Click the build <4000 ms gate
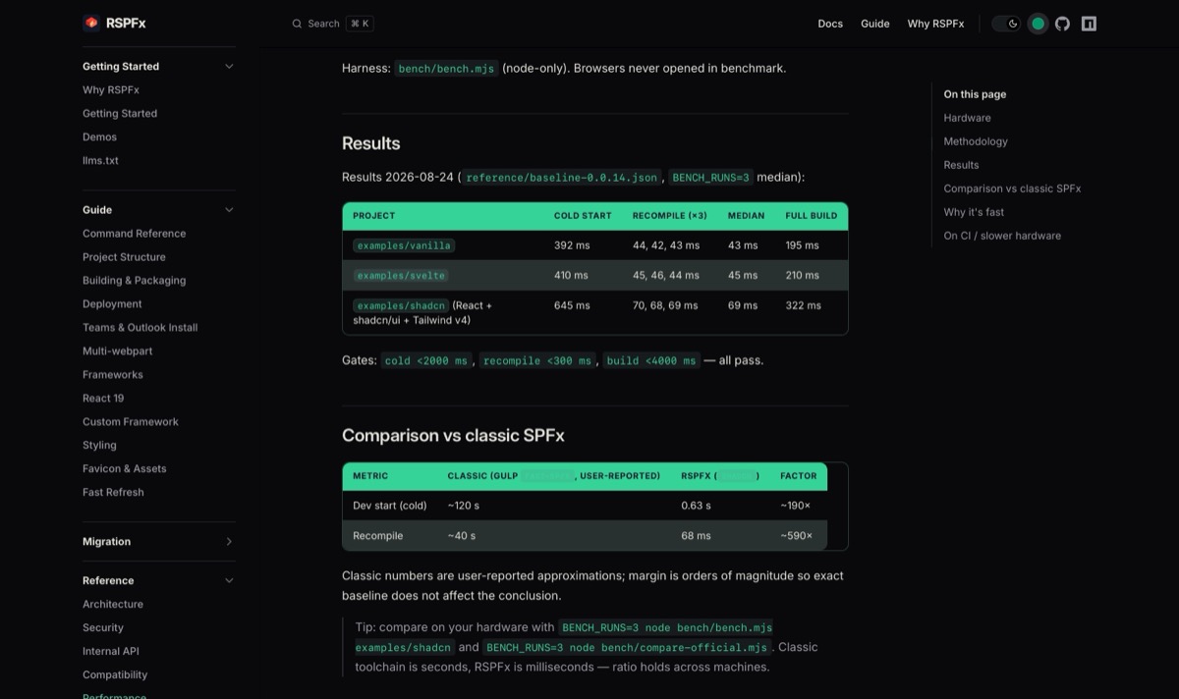This screenshot has width=1179, height=699. point(651,360)
